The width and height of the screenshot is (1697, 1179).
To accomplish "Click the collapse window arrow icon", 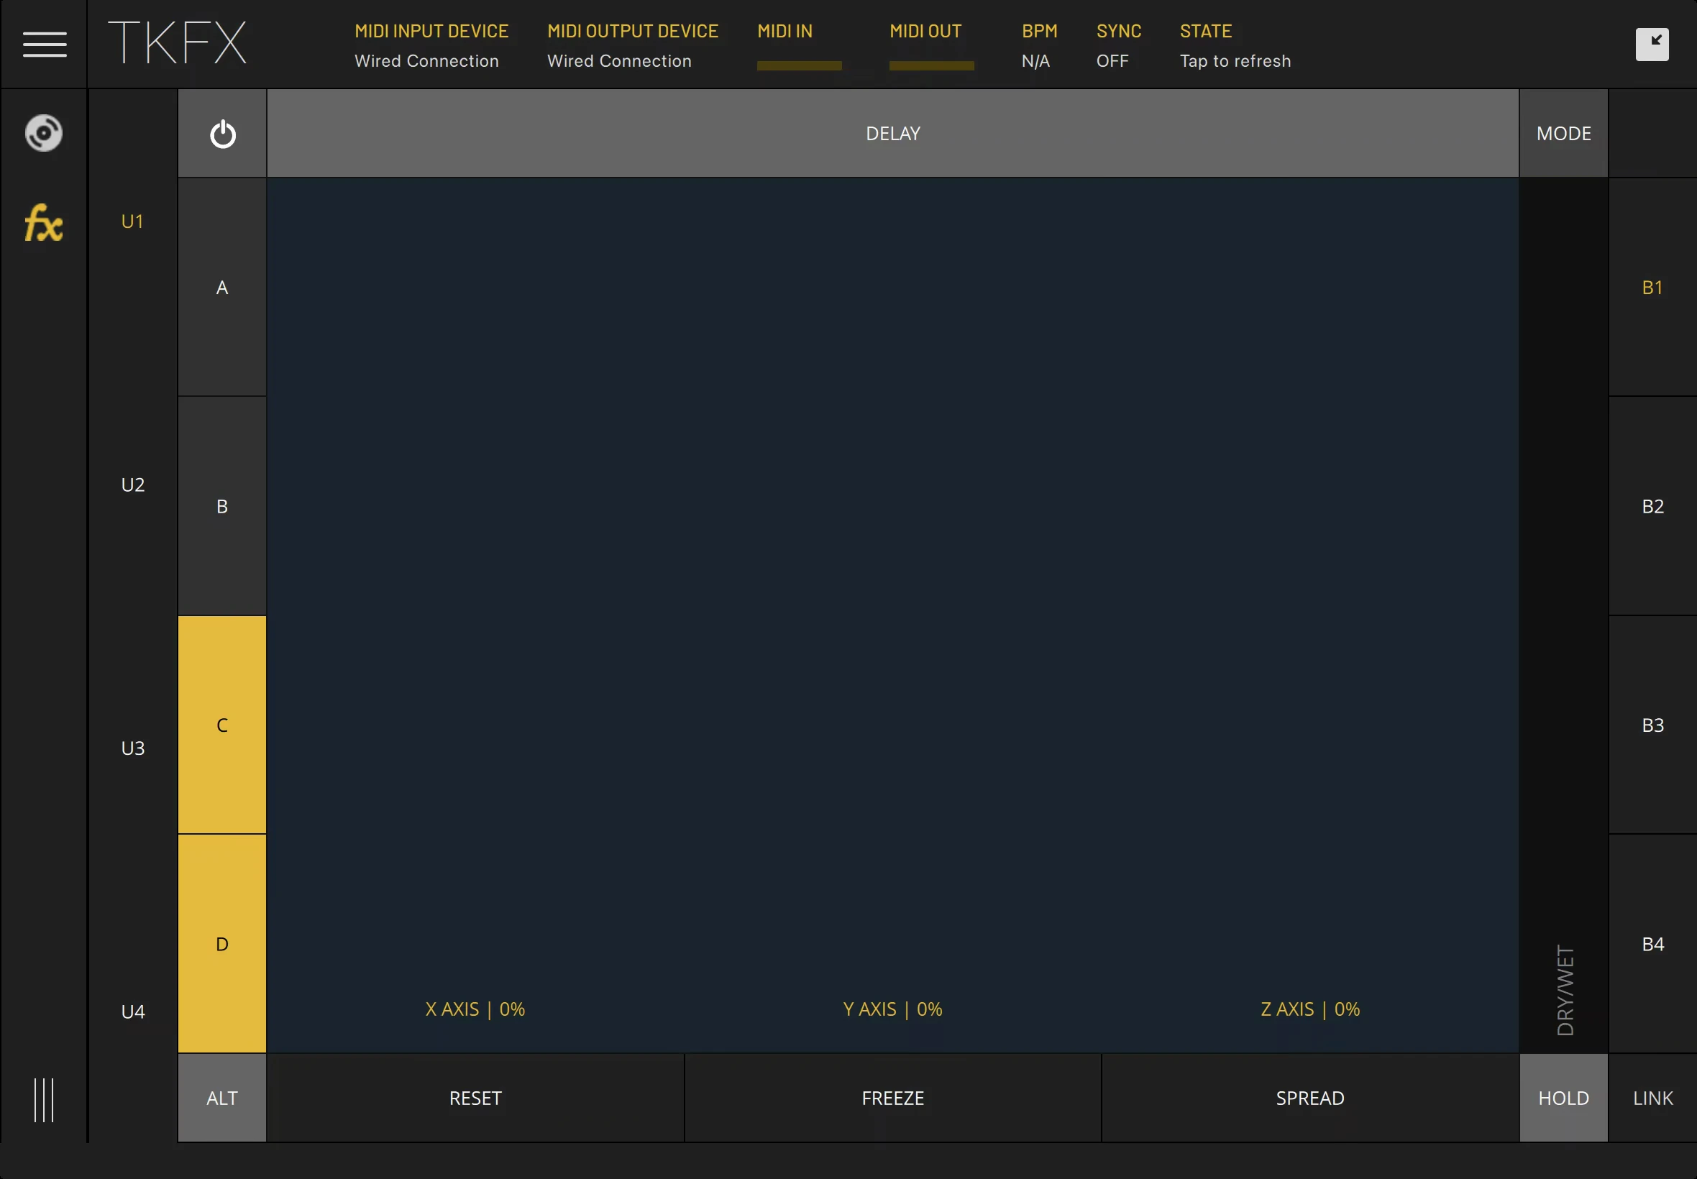I will tap(1652, 45).
